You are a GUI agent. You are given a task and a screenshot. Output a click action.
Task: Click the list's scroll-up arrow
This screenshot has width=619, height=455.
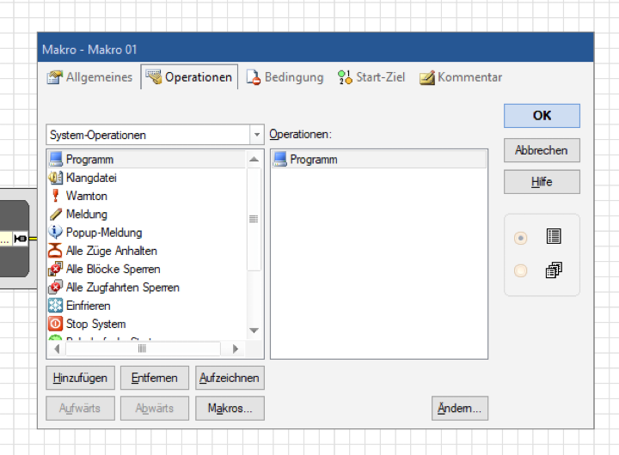coord(254,160)
